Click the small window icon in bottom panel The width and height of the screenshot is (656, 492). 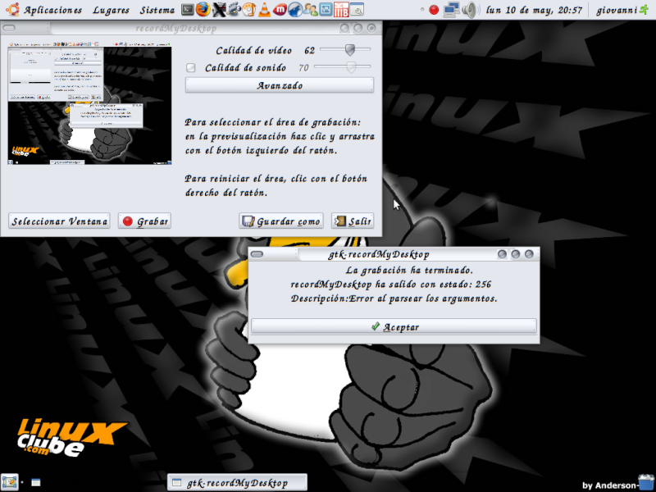36,483
